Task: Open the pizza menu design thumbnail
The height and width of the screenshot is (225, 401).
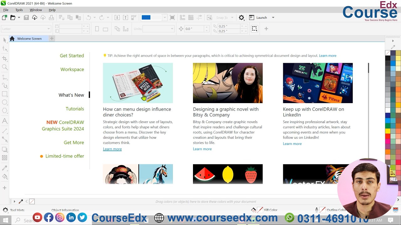Action: (x=138, y=83)
